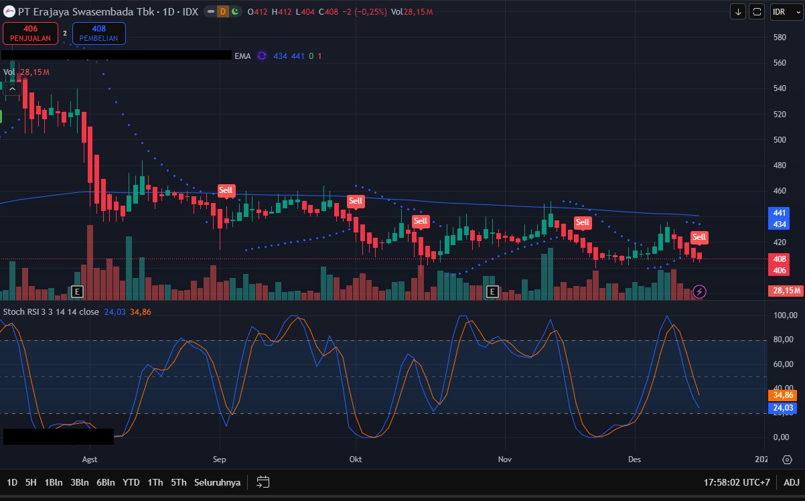The width and height of the screenshot is (805, 501).
Task: Click the 408 PEMBELIAN buy button
Action: (x=98, y=33)
